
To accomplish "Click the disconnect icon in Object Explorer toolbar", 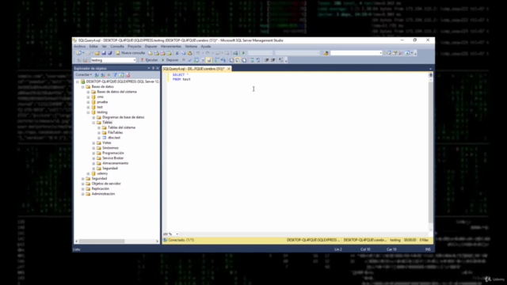I will point(103,75).
